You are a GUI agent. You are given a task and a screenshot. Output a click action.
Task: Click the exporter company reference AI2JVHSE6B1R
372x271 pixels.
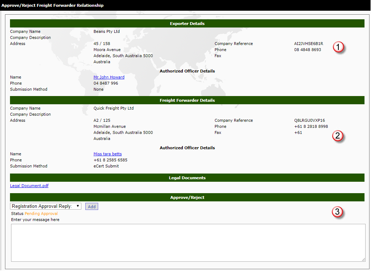tap(308, 44)
